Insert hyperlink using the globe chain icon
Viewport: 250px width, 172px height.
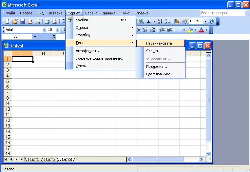coord(141,21)
